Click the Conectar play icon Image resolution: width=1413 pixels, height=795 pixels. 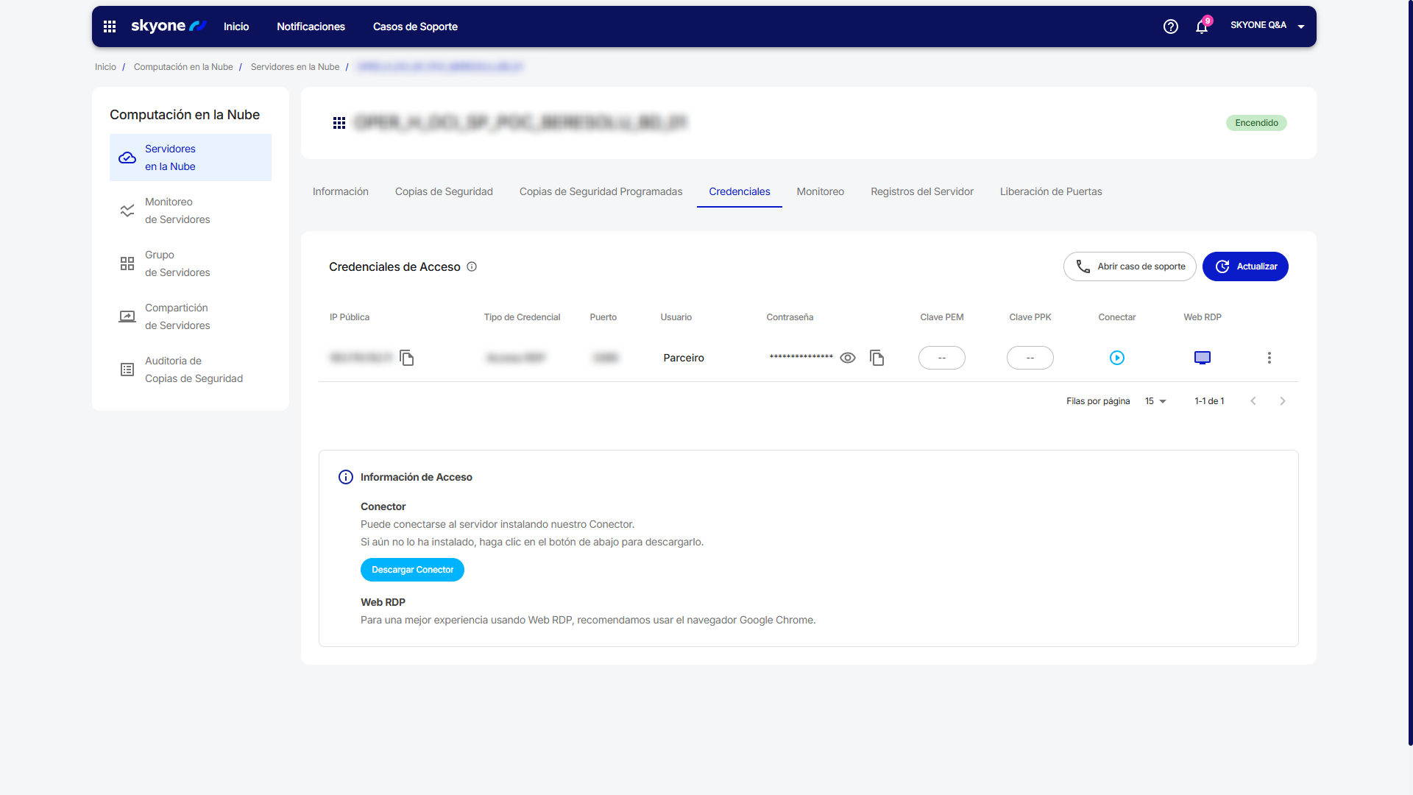[x=1116, y=358]
